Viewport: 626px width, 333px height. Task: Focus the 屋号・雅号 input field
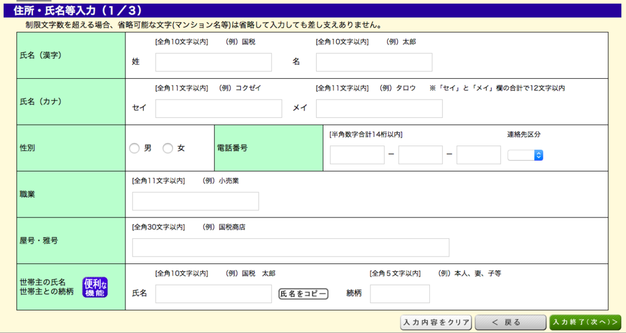290,247
